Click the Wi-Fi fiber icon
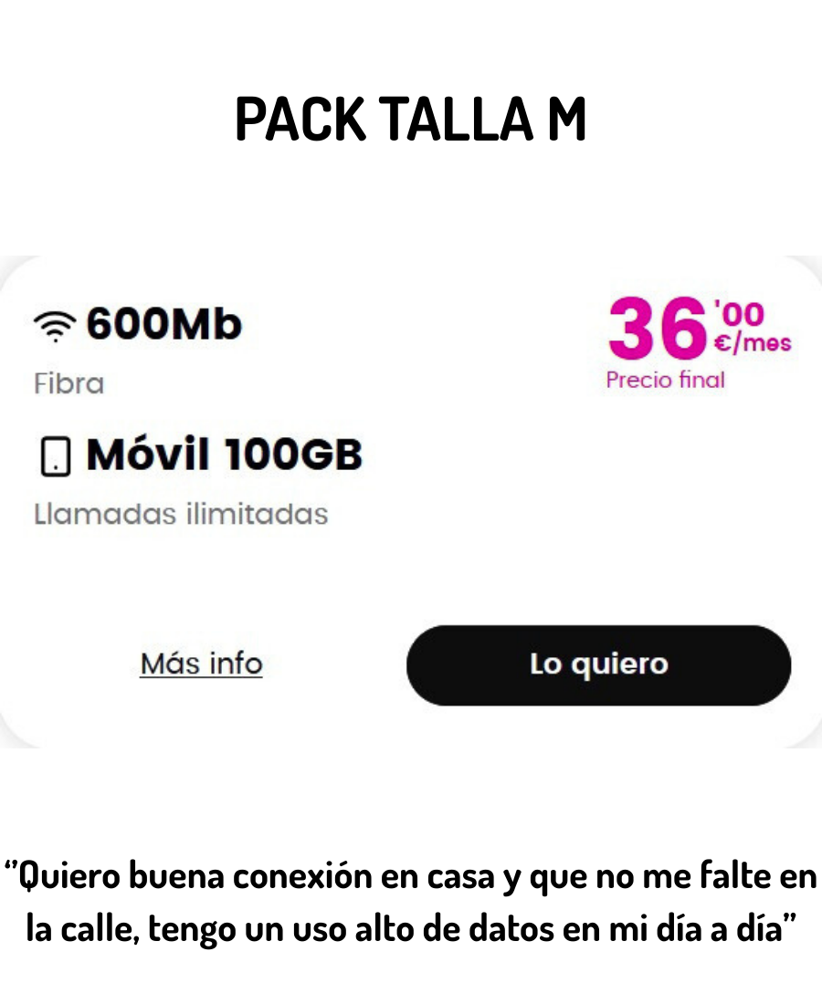The image size is (822, 1004). [x=55, y=326]
